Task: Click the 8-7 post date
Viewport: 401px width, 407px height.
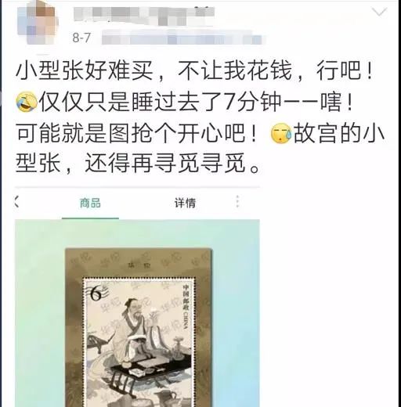Action: click(81, 38)
